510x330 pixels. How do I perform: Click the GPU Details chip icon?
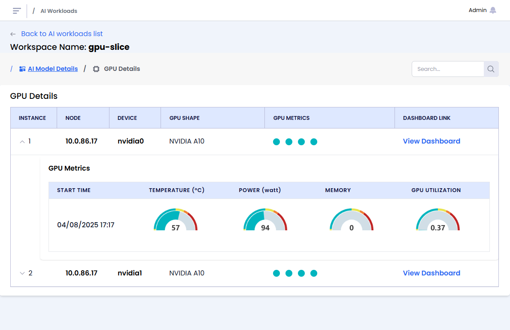(96, 69)
